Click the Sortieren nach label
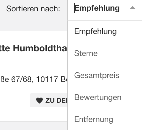142x130 pixels. 33,9
